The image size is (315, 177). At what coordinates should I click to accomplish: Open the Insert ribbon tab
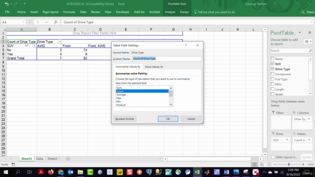[x=34, y=12]
